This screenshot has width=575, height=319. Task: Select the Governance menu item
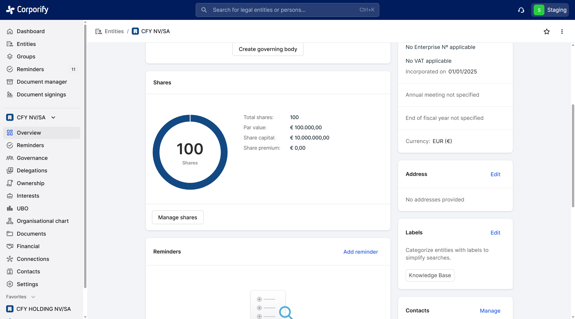pyautogui.click(x=32, y=158)
